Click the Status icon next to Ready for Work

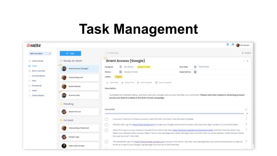click(x=121, y=72)
